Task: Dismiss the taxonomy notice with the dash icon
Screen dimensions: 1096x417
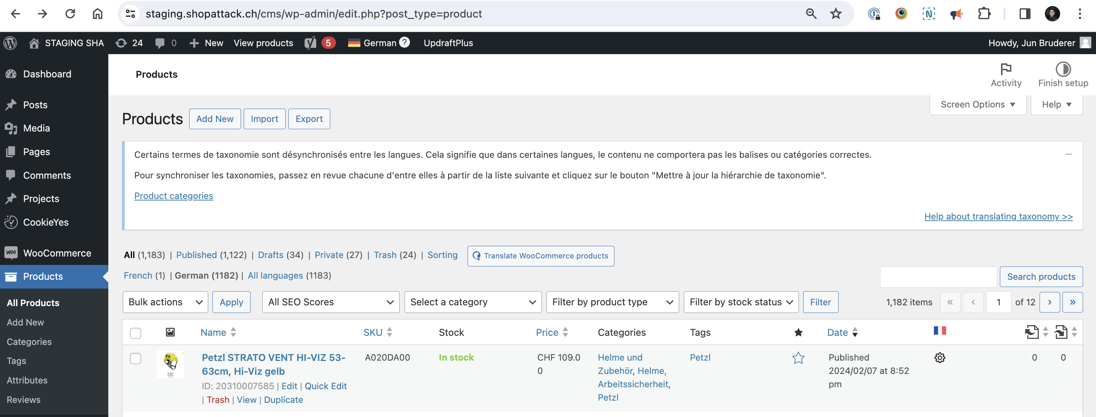Action: 1068,154
